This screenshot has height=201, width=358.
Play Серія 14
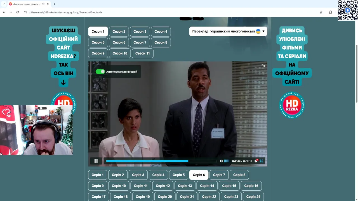click(207, 186)
